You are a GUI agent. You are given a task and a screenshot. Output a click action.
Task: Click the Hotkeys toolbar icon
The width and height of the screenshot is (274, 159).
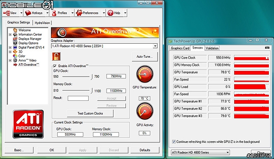28,13
